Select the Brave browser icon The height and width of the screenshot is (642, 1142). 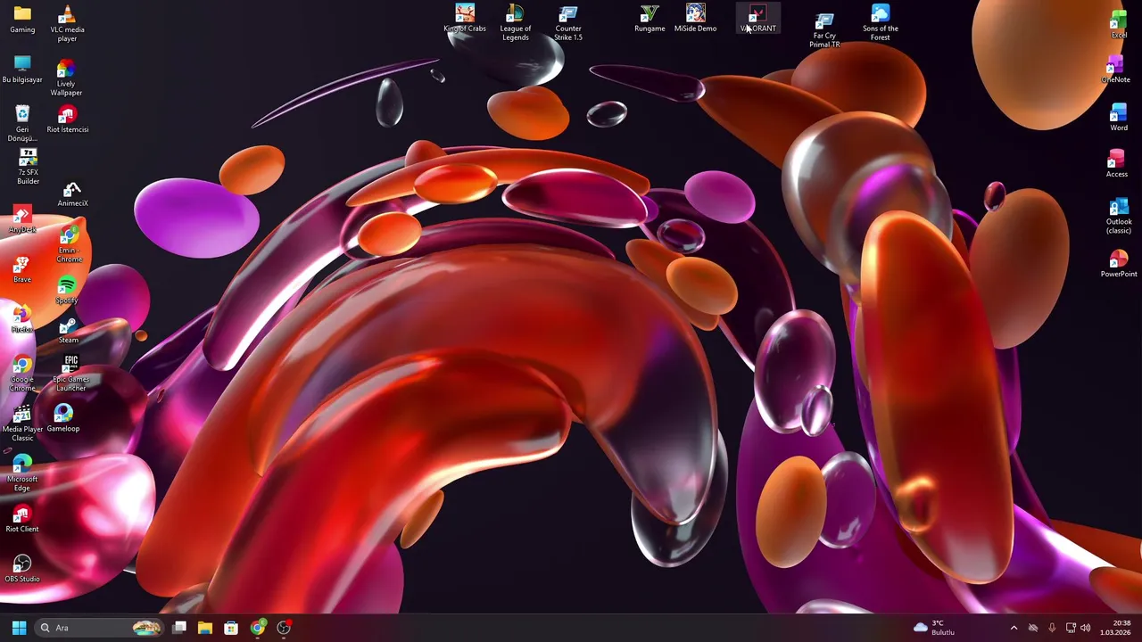click(x=22, y=269)
